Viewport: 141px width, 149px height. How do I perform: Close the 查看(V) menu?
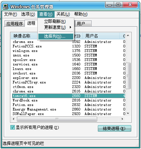pyautogui.click(x=46, y=14)
